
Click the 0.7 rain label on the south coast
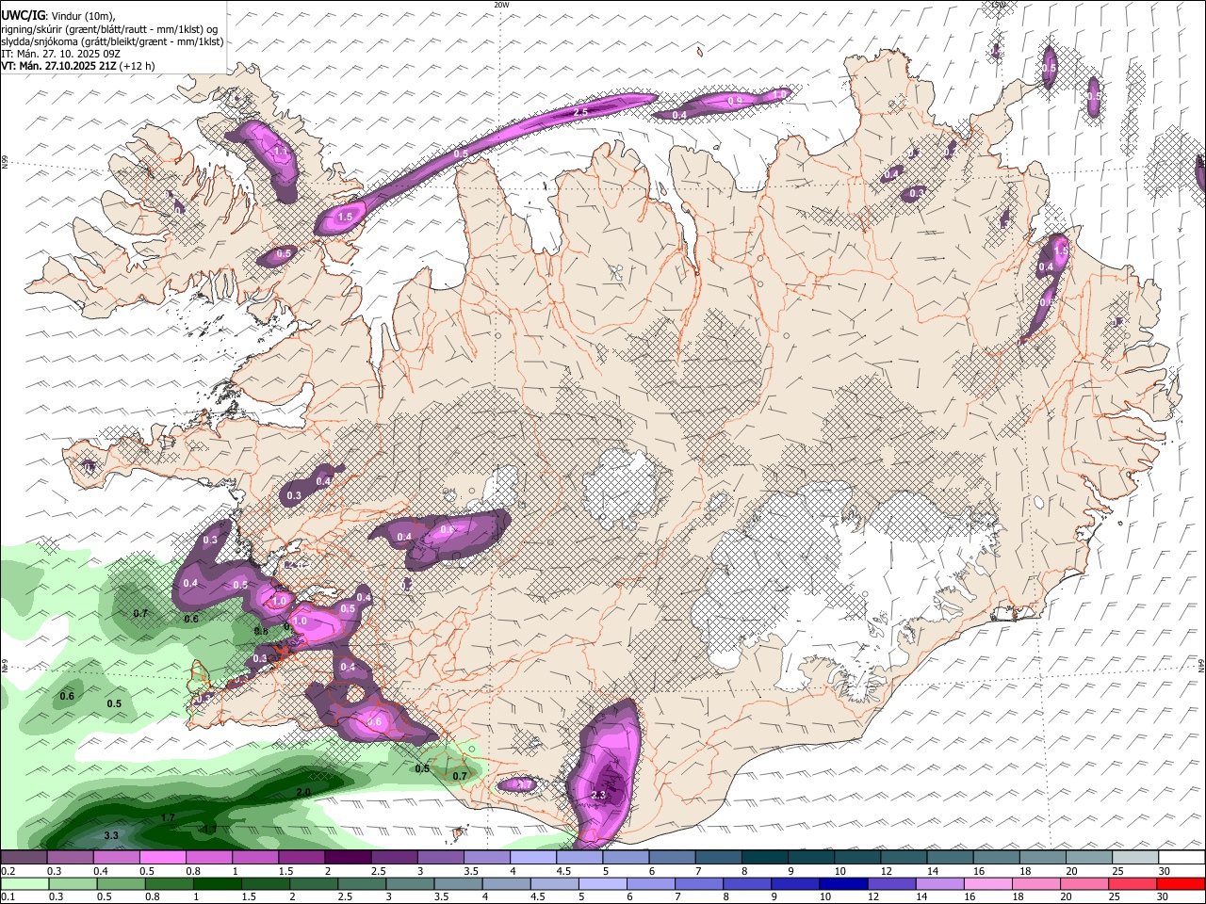click(x=460, y=776)
